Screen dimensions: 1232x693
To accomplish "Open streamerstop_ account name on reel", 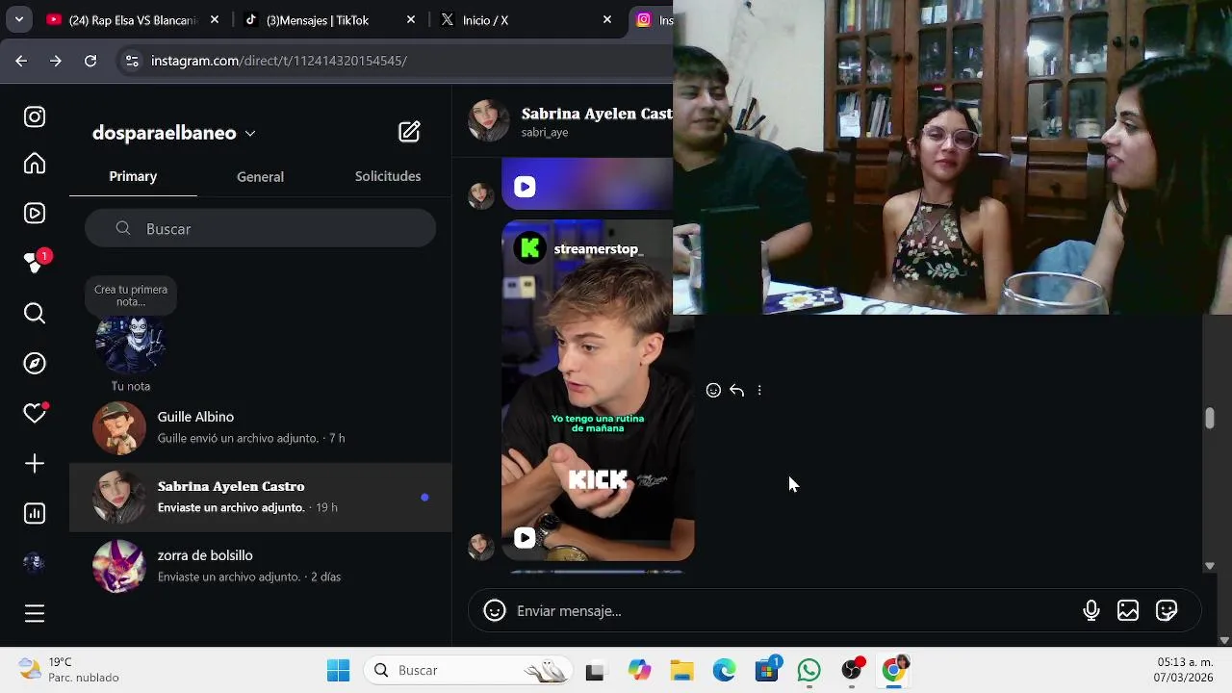I will (596, 249).
